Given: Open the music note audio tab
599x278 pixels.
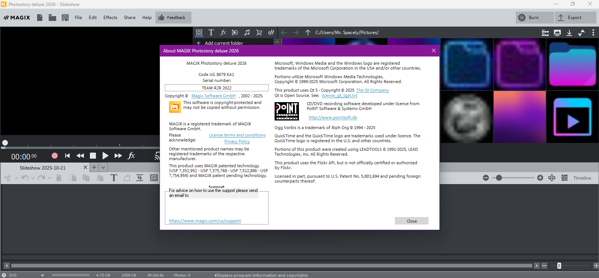Looking at the screenshot, I should click(247, 33).
